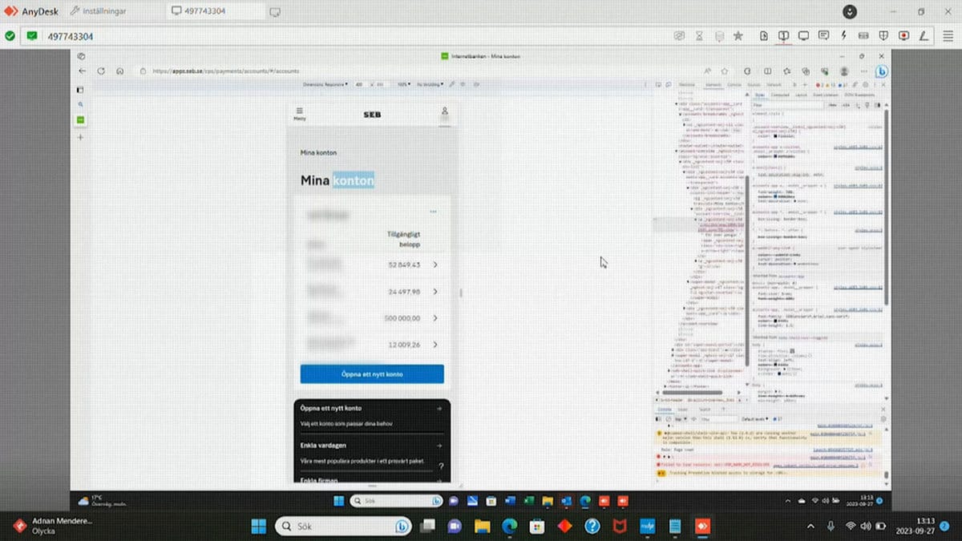Click the Enkla vardagen link
The height and width of the screenshot is (541, 962).
[x=323, y=445]
